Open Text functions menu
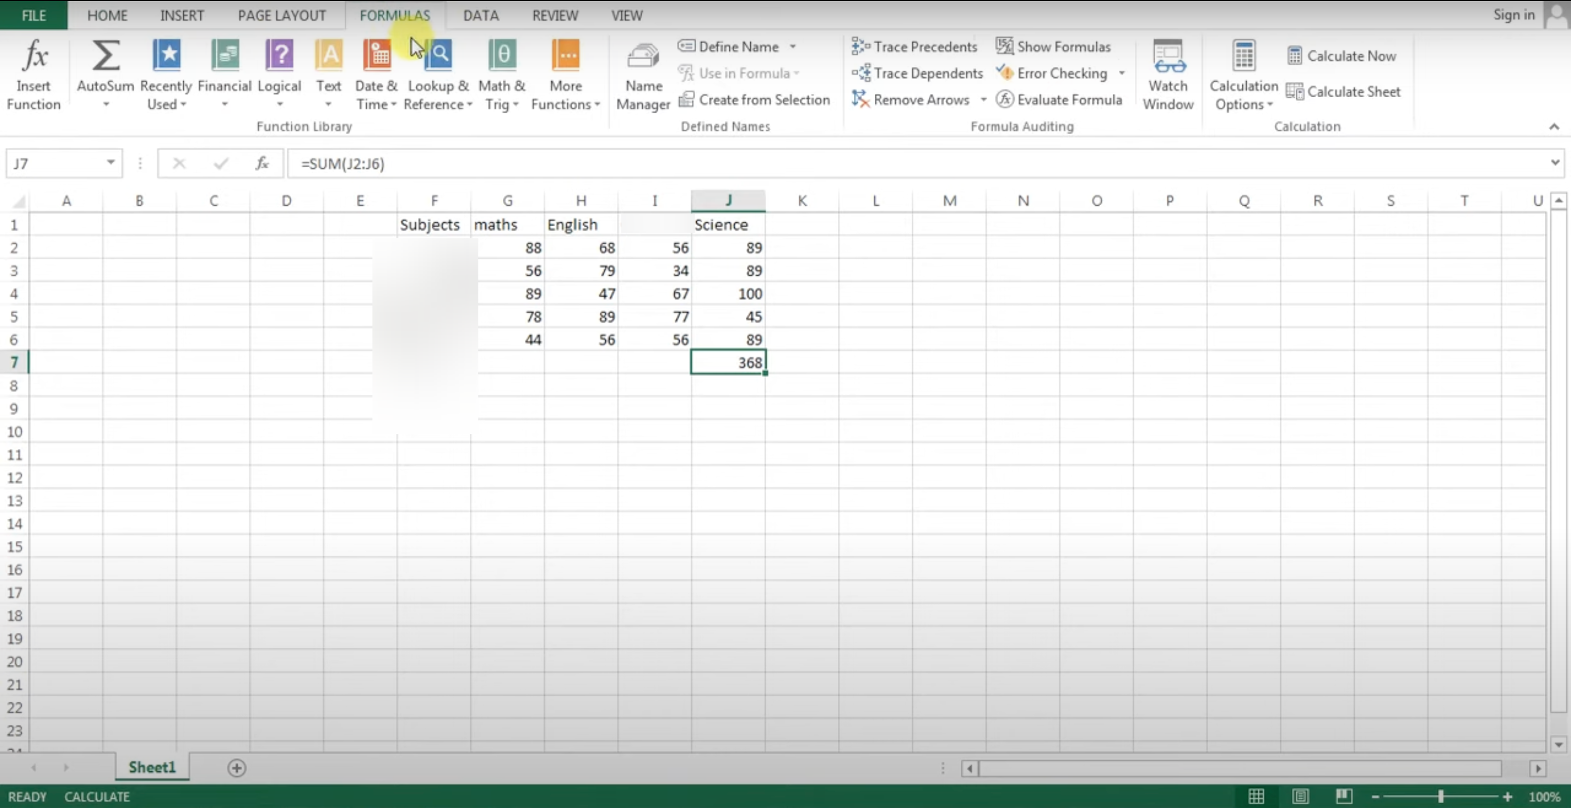Screen dimensions: 1571x808 [x=329, y=74]
